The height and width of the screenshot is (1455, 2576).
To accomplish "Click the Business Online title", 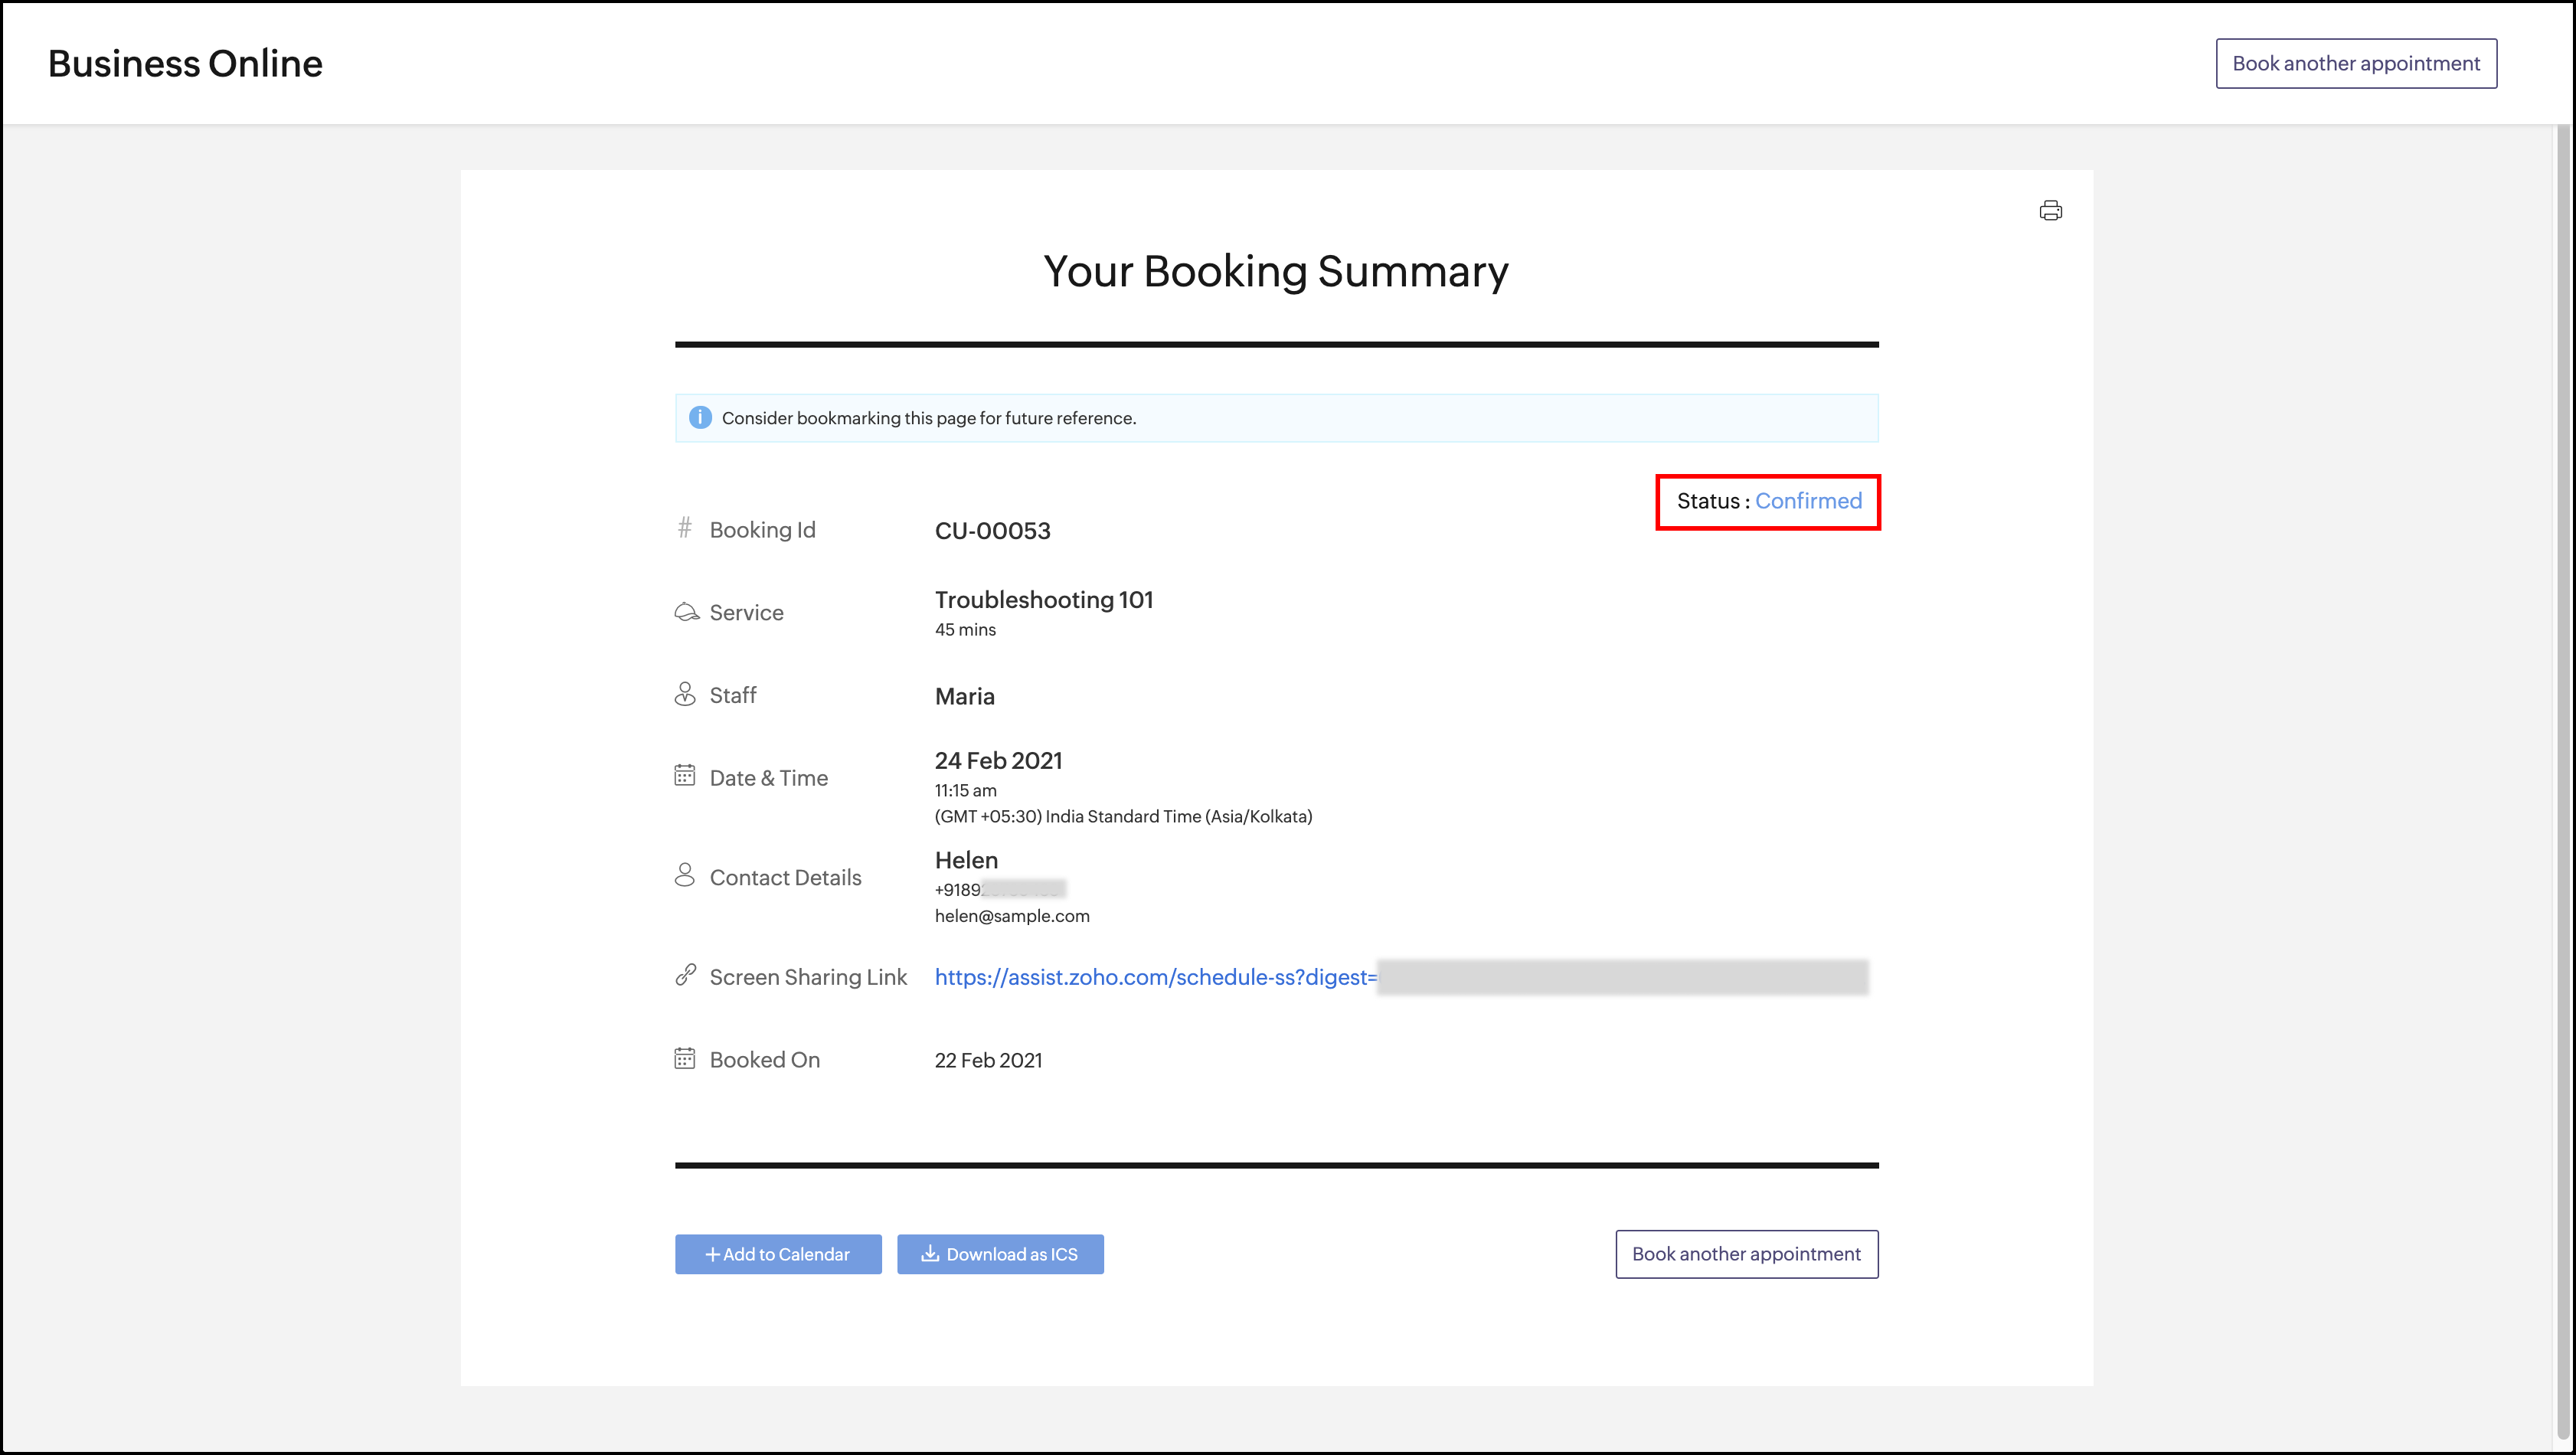I will (x=186, y=64).
